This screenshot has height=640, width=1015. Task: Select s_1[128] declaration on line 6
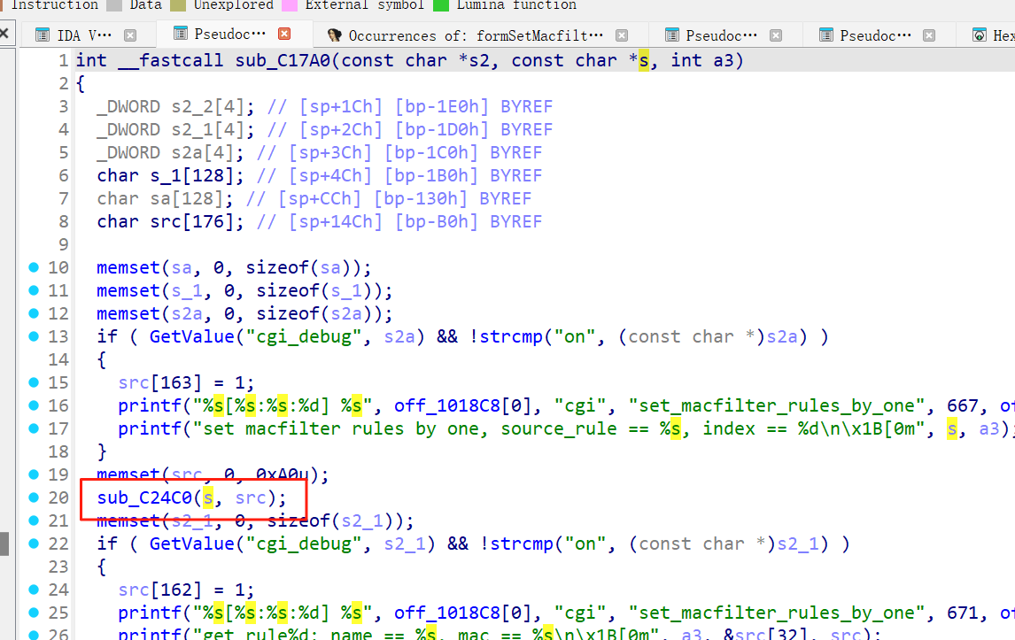[191, 175]
